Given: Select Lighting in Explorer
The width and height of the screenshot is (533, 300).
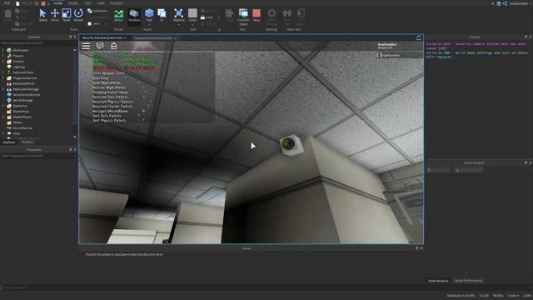Looking at the screenshot, I should [18, 67].
